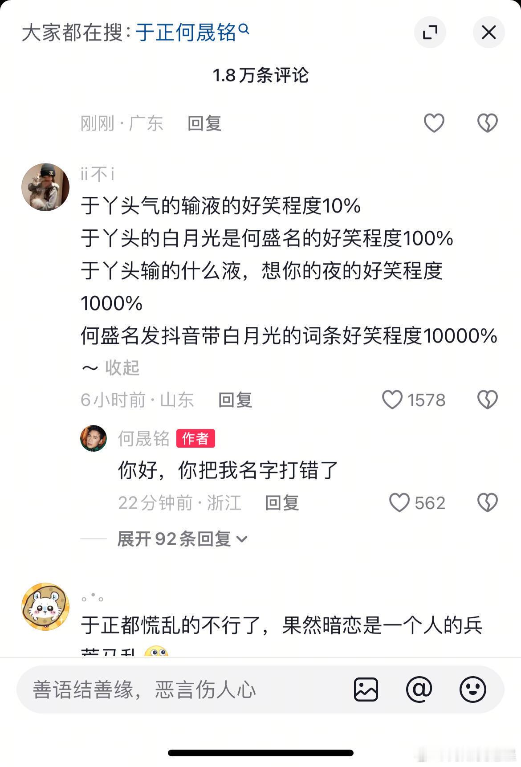
Task: Tap the broken-heart on ii不i's comment
Action: tap(488, 400)
